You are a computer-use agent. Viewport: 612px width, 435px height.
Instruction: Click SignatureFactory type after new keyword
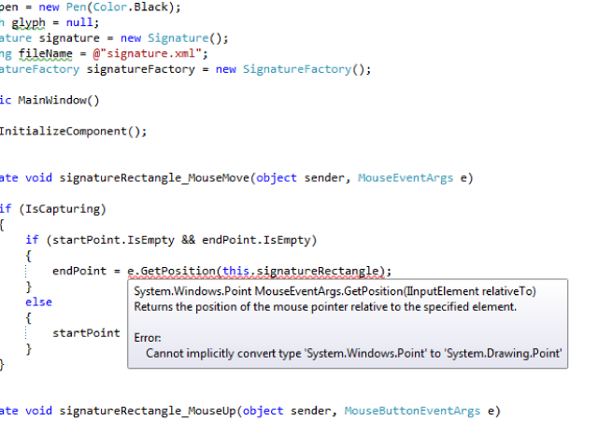coord(295,69)
